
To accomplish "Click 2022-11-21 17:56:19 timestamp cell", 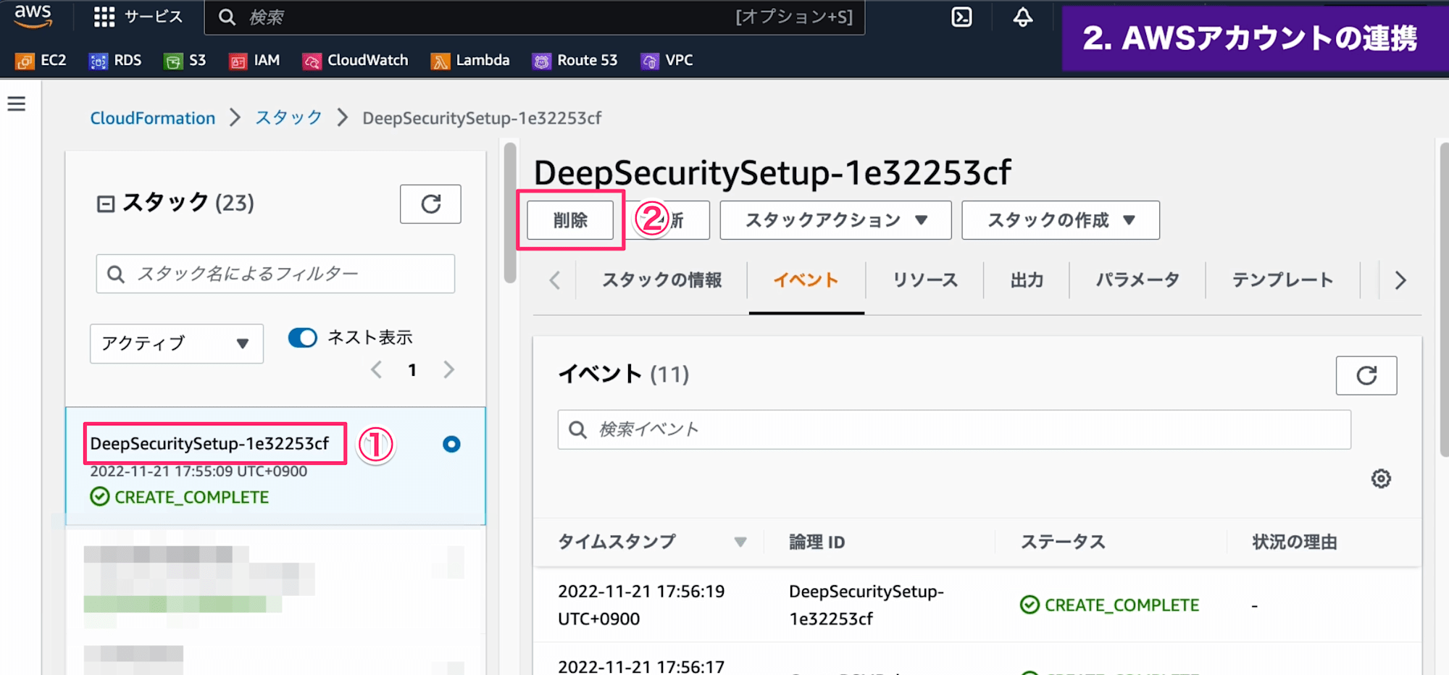I will pos(641,605).
